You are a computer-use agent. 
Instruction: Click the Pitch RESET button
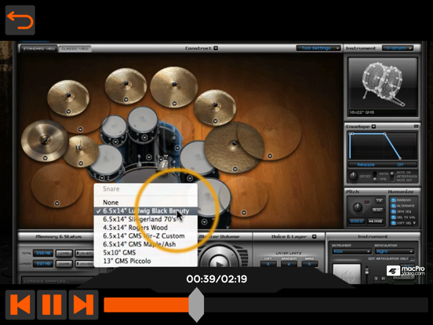pyautogui.click(x=377, y=210)
